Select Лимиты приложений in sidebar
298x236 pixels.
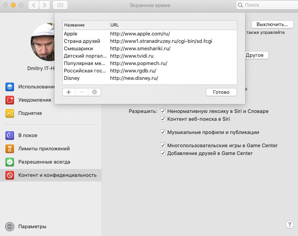coord(51,149)
